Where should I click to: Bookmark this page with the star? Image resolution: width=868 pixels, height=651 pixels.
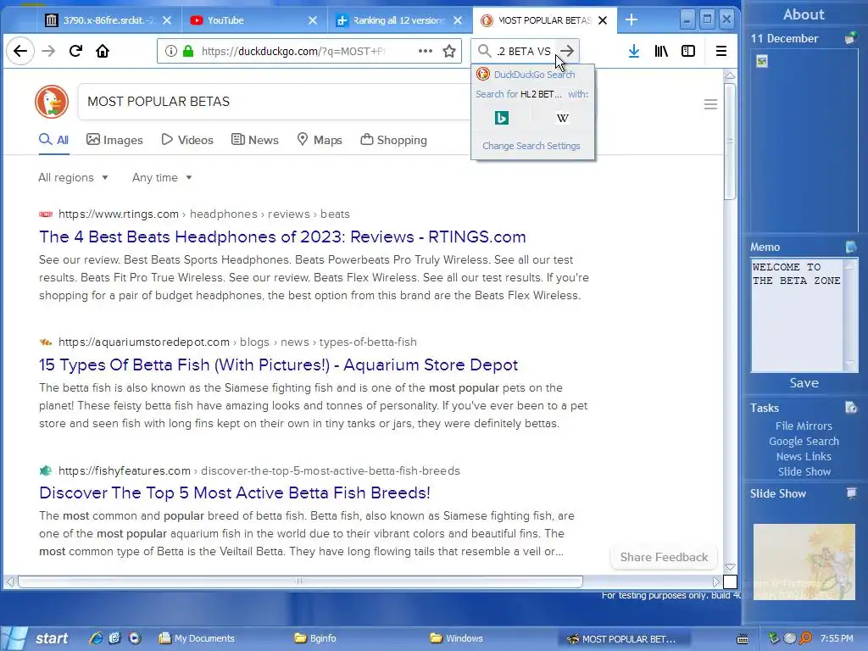click(x=449, y=51)
